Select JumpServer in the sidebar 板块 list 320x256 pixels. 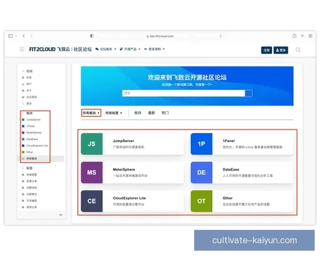click(33, 119)
